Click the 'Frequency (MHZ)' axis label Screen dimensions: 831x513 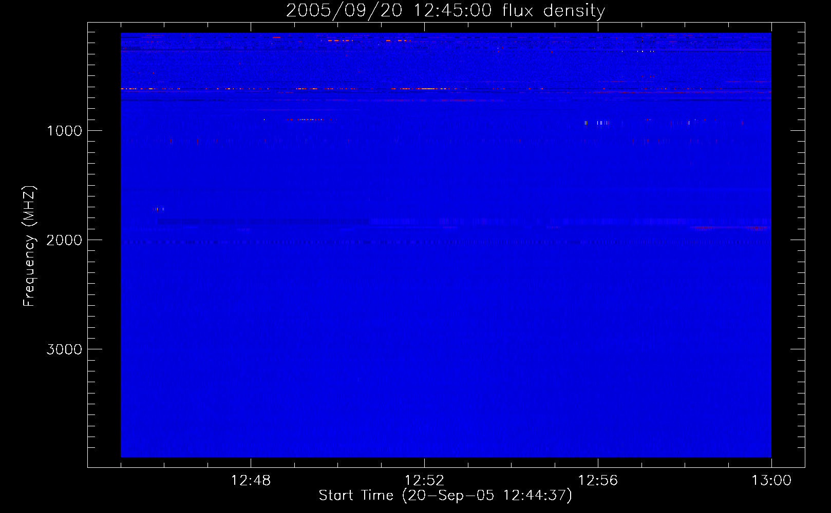pyautogui.click(x=30, y=246)
